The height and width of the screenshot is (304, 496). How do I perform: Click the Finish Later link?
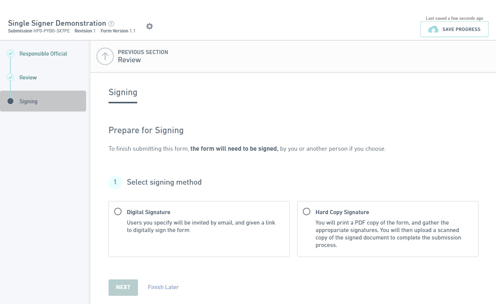[163, 287]
